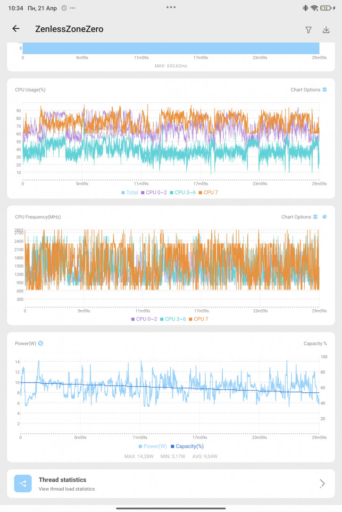This screenshot has height=512, width=342.
Task: Toggle CPU 0~2 in CPU Frequency legend
Action: (x=144, y=319)
